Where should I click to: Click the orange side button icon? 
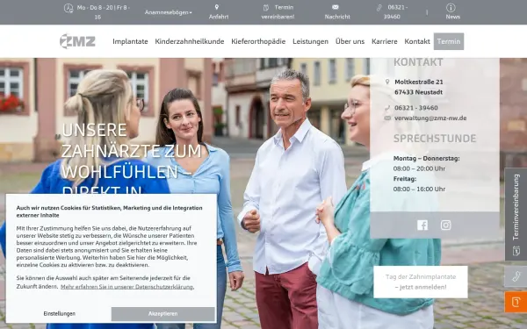click(x=516, y=302)
